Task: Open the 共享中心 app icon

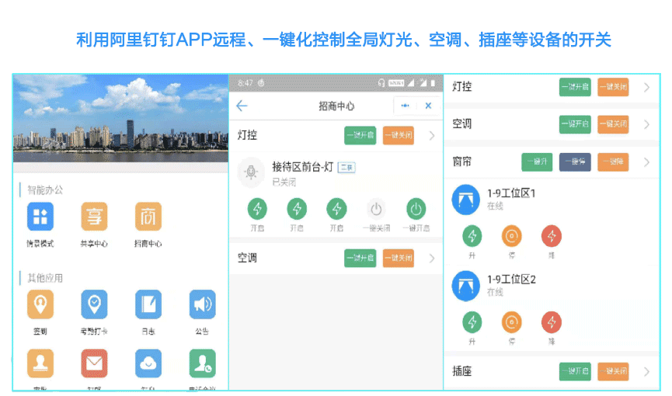Action: click(94, 217)
